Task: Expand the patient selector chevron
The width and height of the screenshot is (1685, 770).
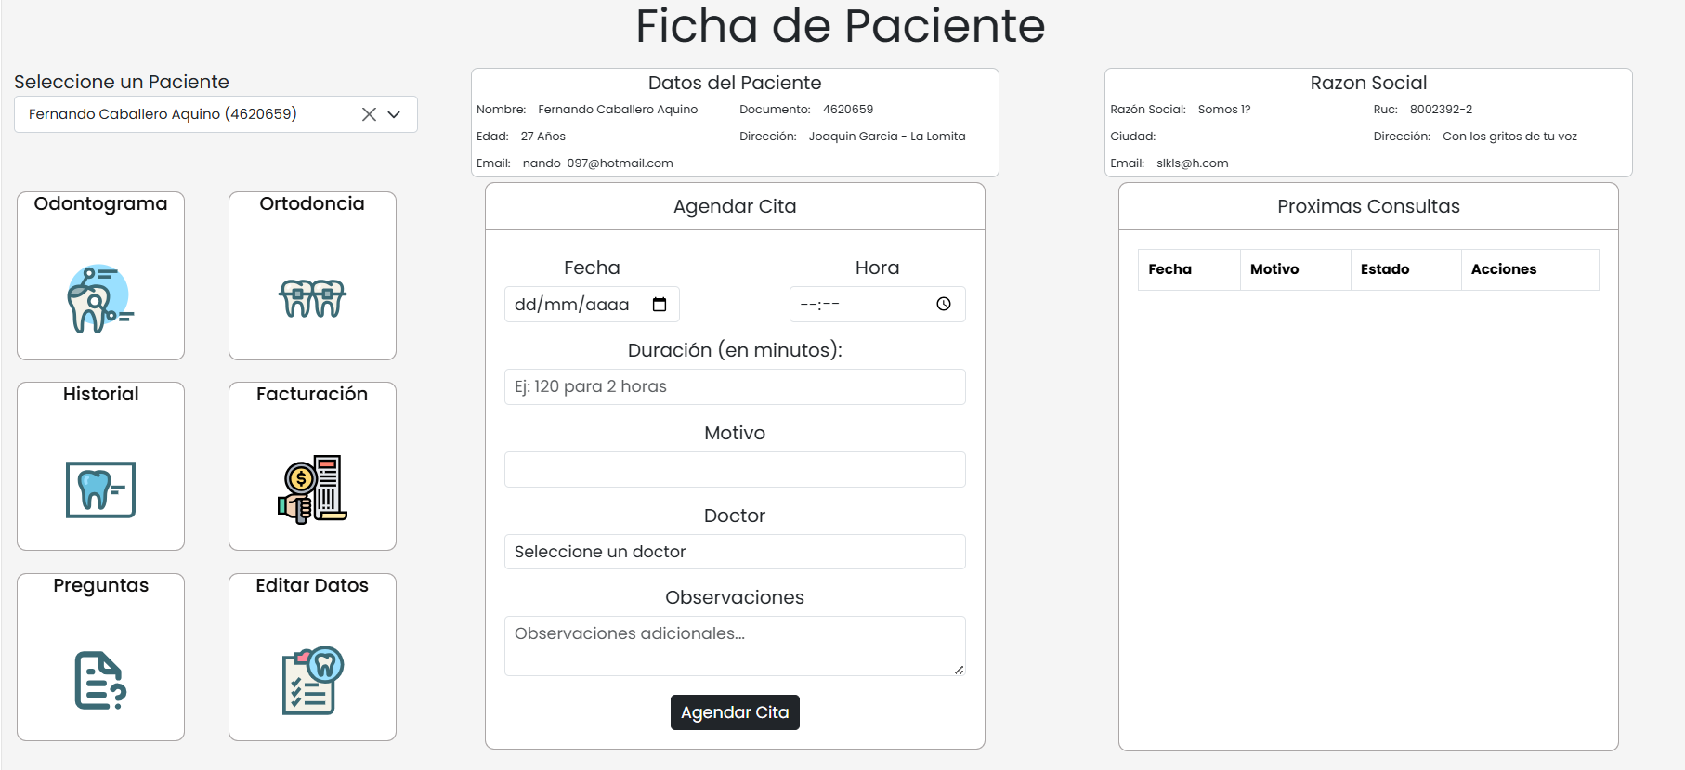Action: [394, 114]
